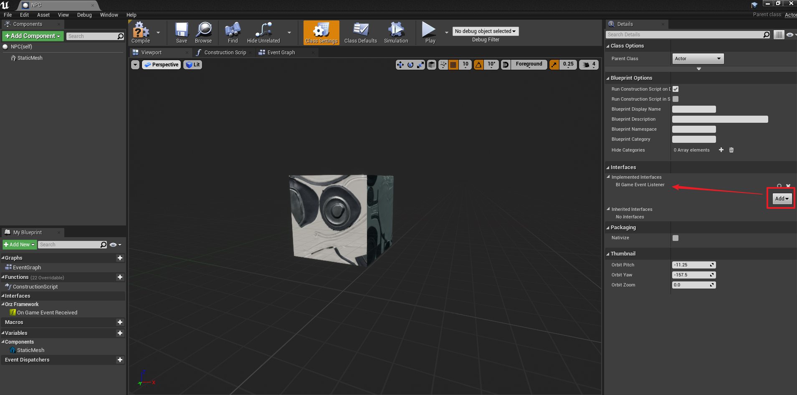Add element to Hide Categories array
The image size is (797, 395).
[721, 150]
